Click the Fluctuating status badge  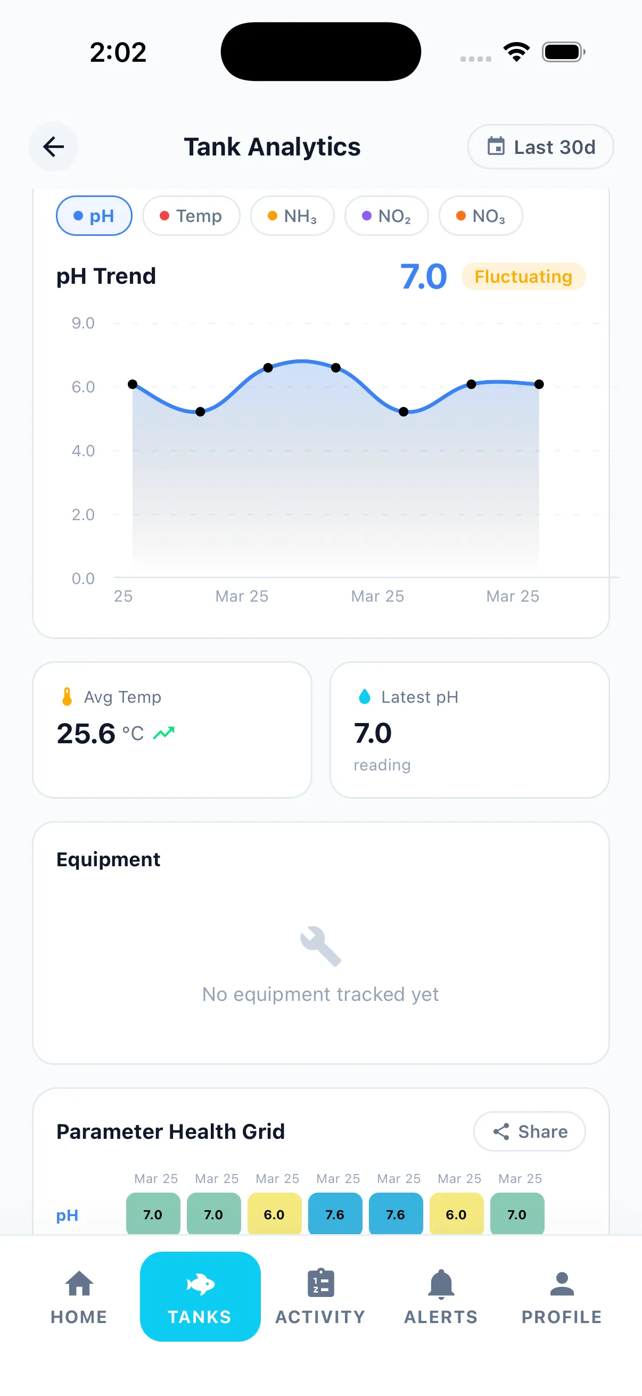point(523,276)
